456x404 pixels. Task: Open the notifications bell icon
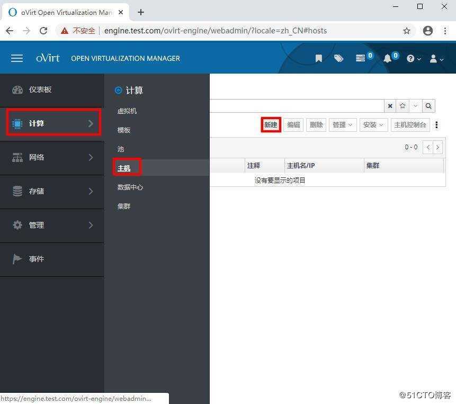tap(387, 58)
